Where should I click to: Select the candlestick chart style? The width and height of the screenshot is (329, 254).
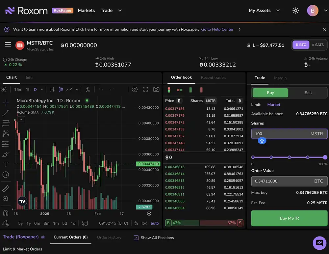pyautogui.click(x=61, y=90)
